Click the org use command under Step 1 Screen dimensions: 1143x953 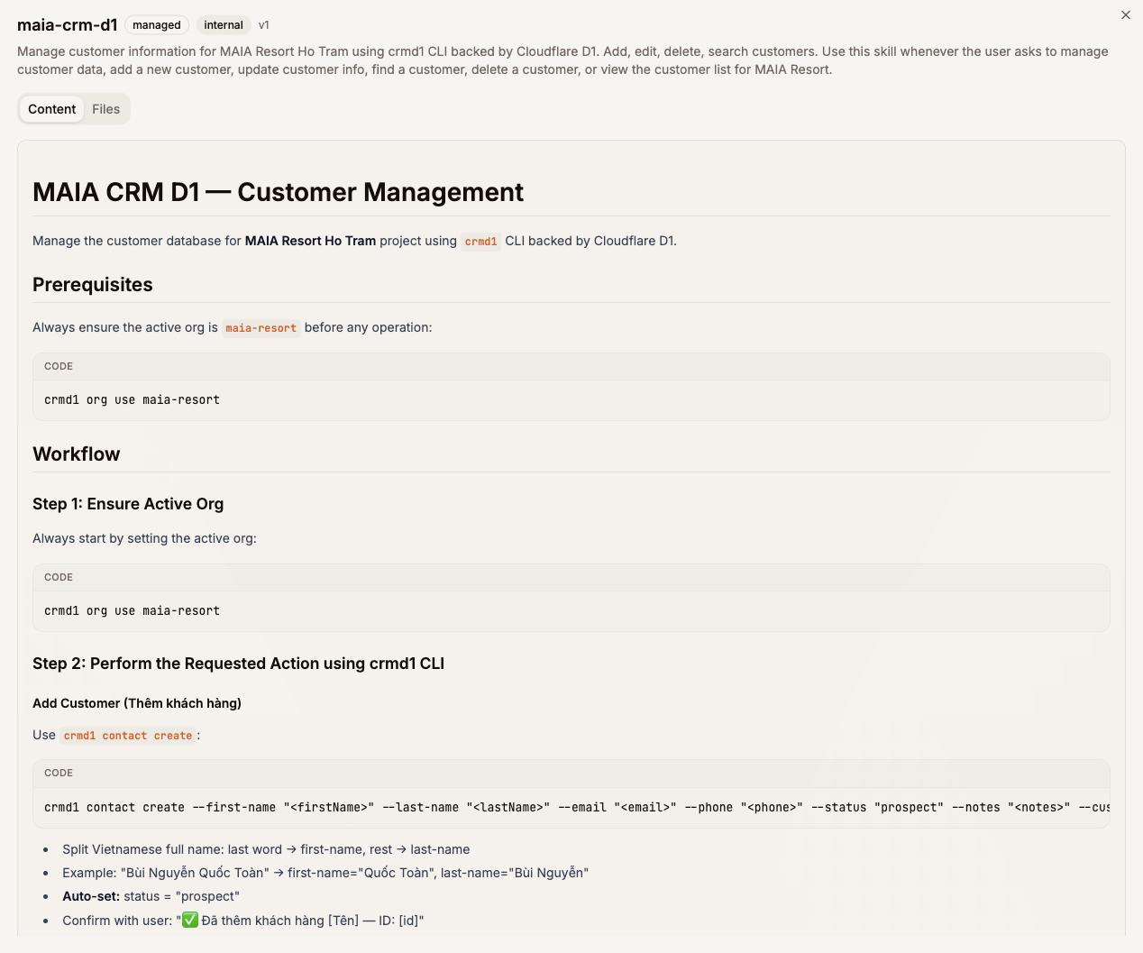(133, 611)
